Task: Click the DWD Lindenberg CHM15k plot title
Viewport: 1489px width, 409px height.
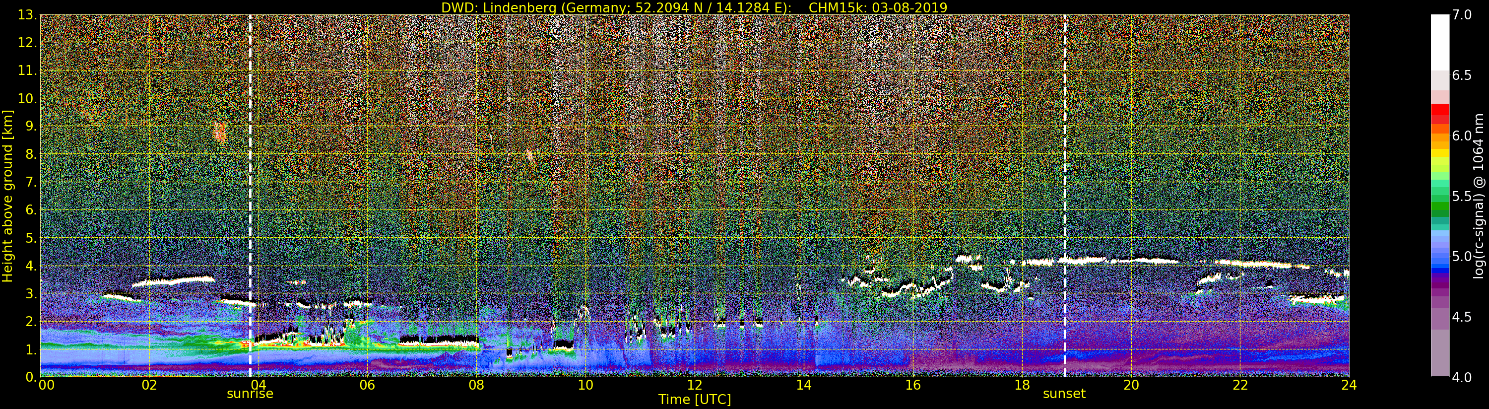Action: [x=694, y=7]
